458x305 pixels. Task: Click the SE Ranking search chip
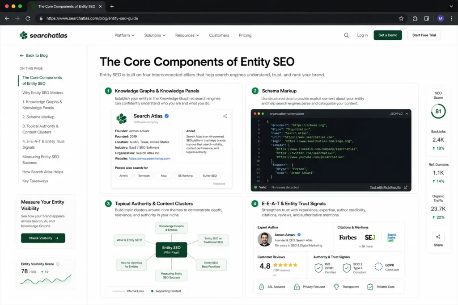tap(185, 175)
